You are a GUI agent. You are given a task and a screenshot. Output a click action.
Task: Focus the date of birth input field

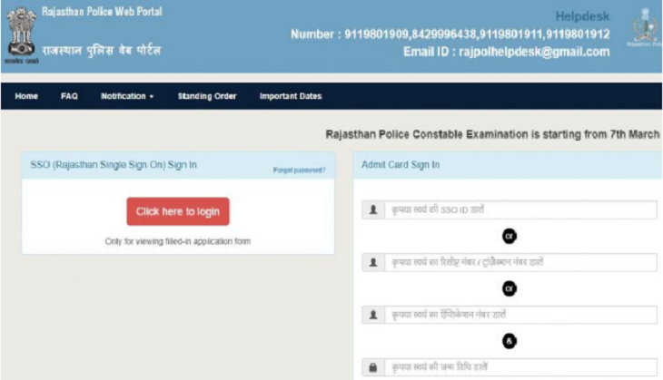tap(520, 367)
